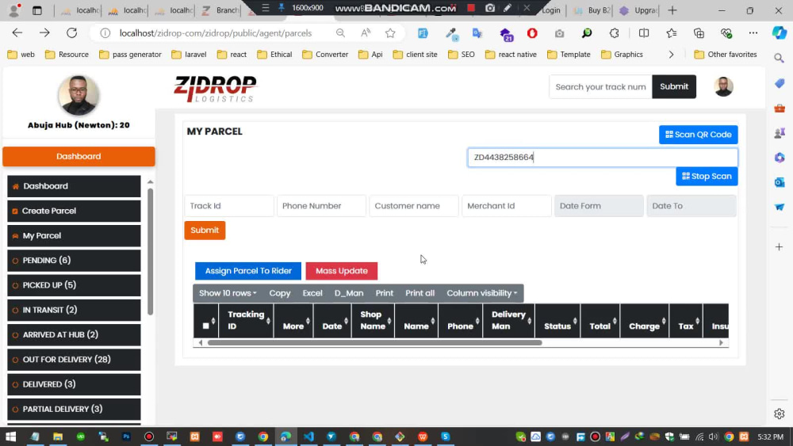Move the table horizontal scrollbar
The height and width of the screenshot is (446, 793).
[x=375, y=342]
